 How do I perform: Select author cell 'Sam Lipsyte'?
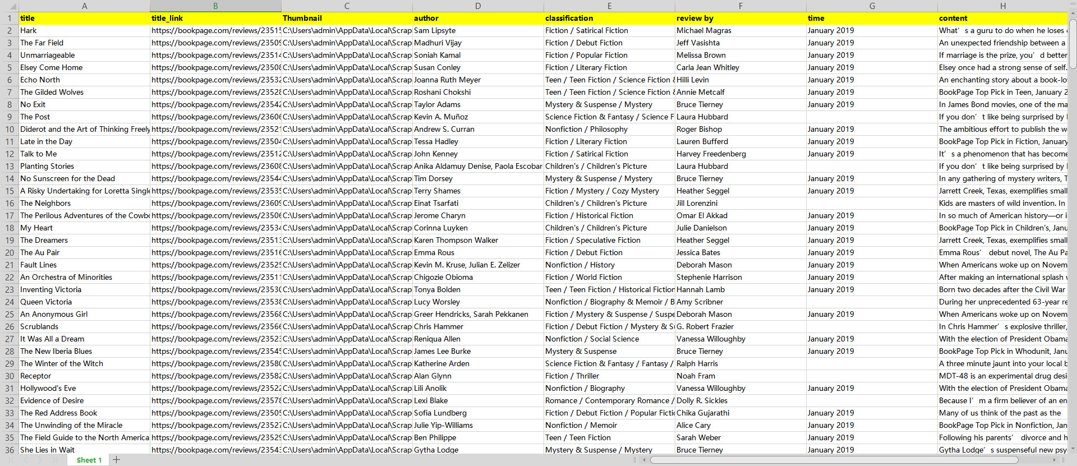coord(478,30)
